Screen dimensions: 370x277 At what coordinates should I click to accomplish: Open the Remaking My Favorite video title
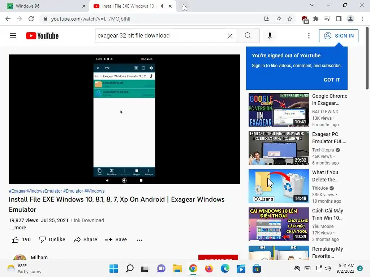pos(327,252)
